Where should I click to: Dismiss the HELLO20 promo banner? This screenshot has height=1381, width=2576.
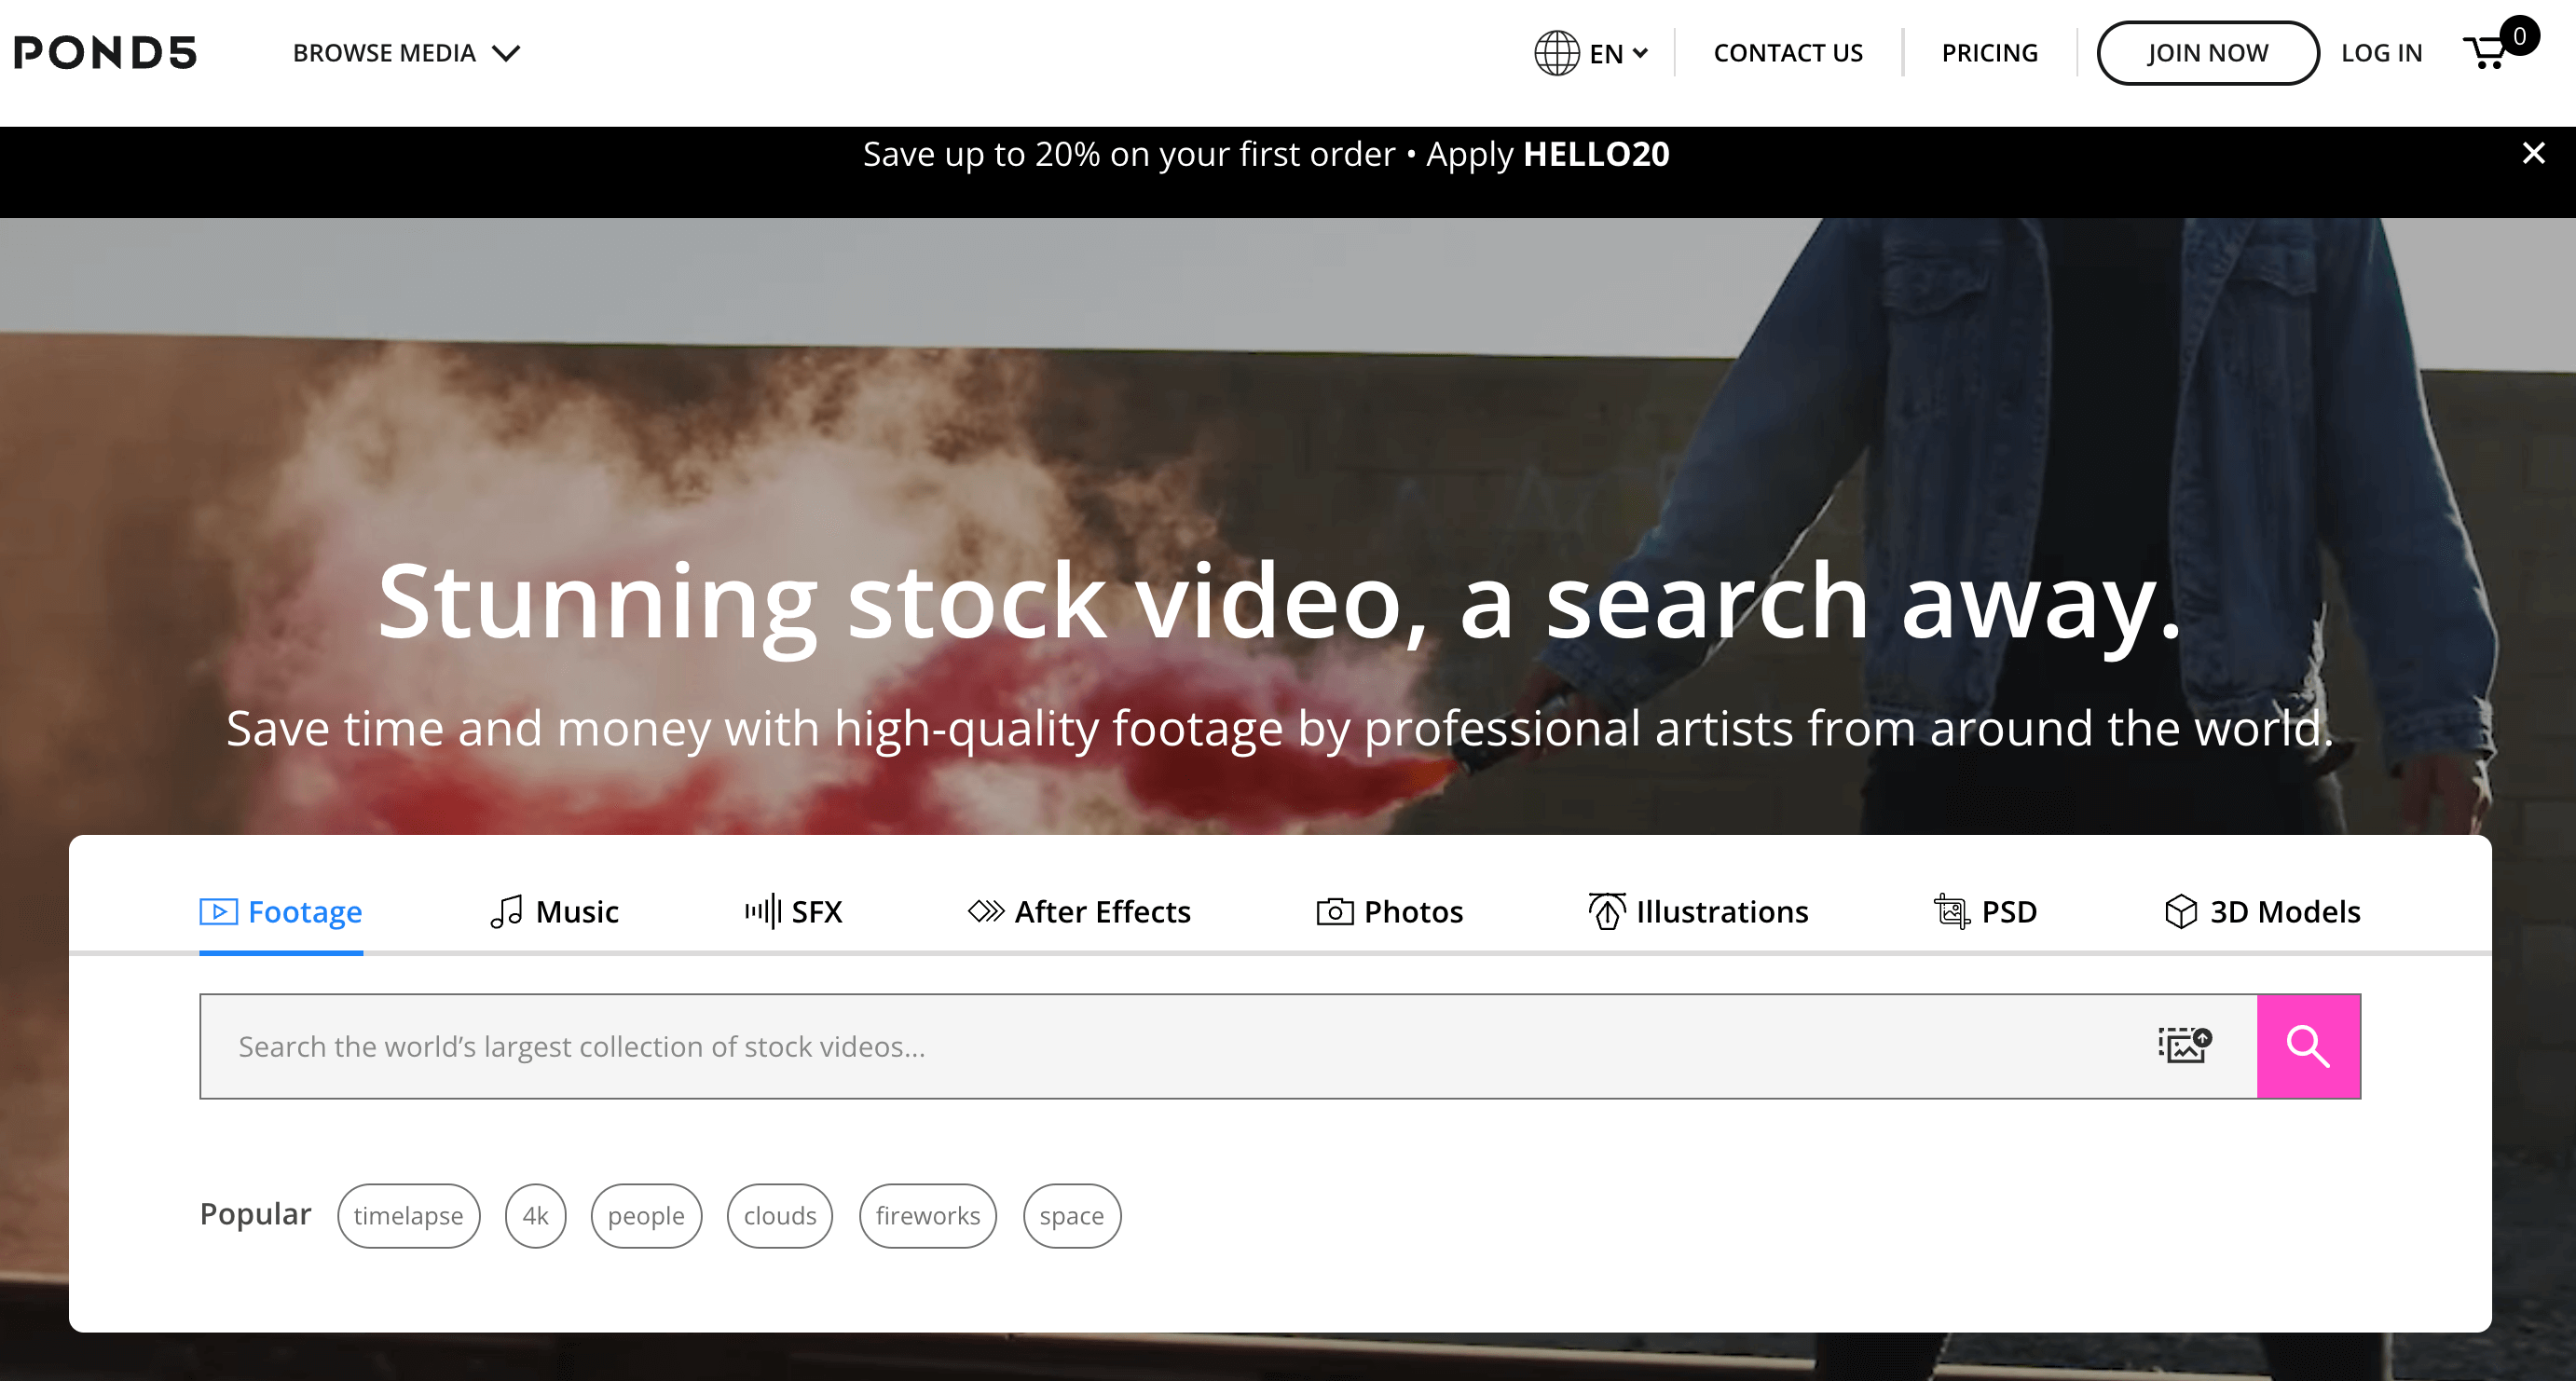2533,154
